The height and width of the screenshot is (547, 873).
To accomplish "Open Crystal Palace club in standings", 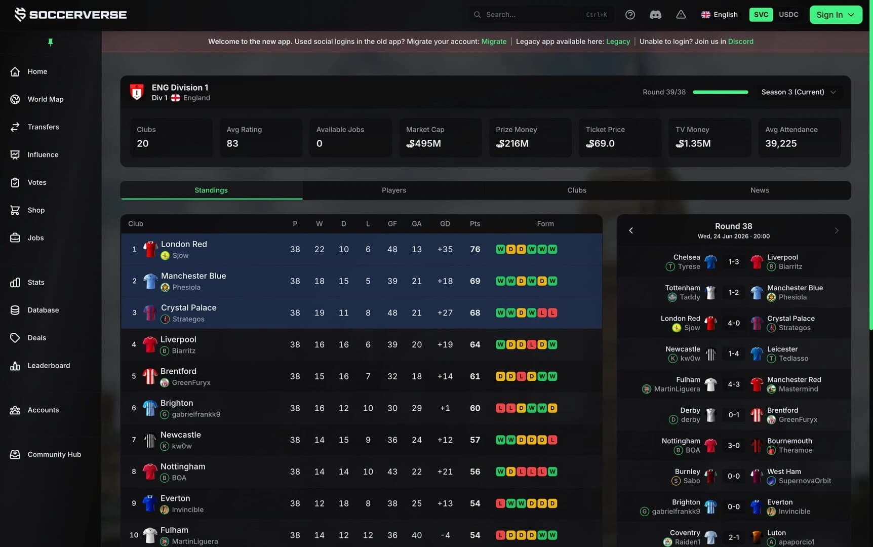I will coord(188,307).
